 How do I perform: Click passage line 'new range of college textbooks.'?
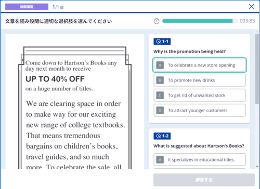pos(75,125)
